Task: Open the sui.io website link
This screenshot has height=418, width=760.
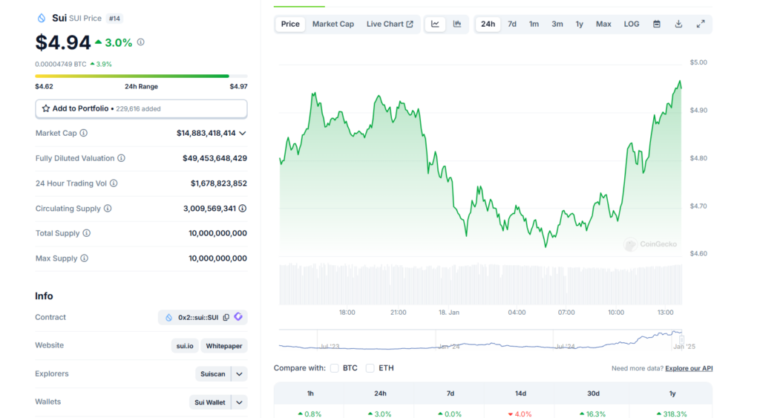Action: 184,346
